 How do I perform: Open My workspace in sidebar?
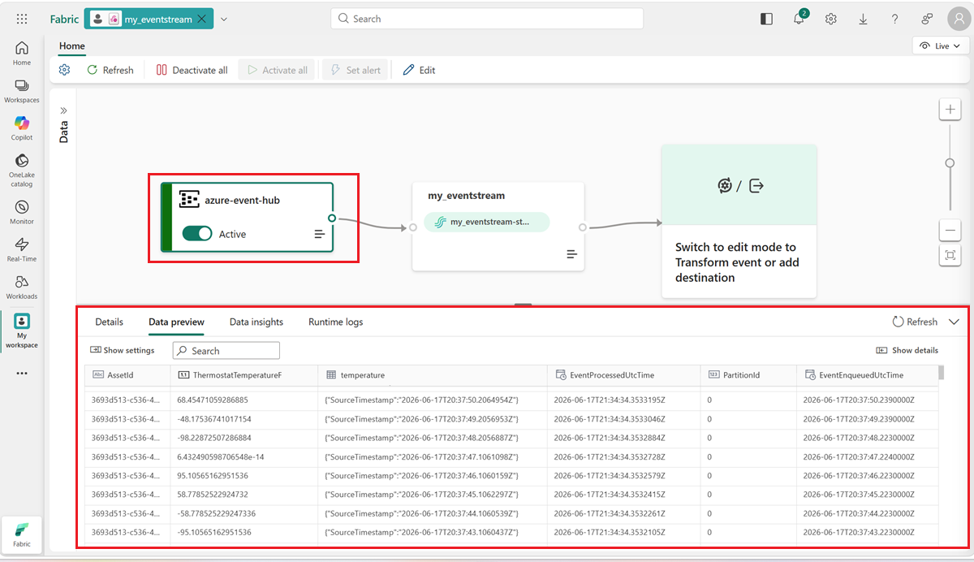22,331
